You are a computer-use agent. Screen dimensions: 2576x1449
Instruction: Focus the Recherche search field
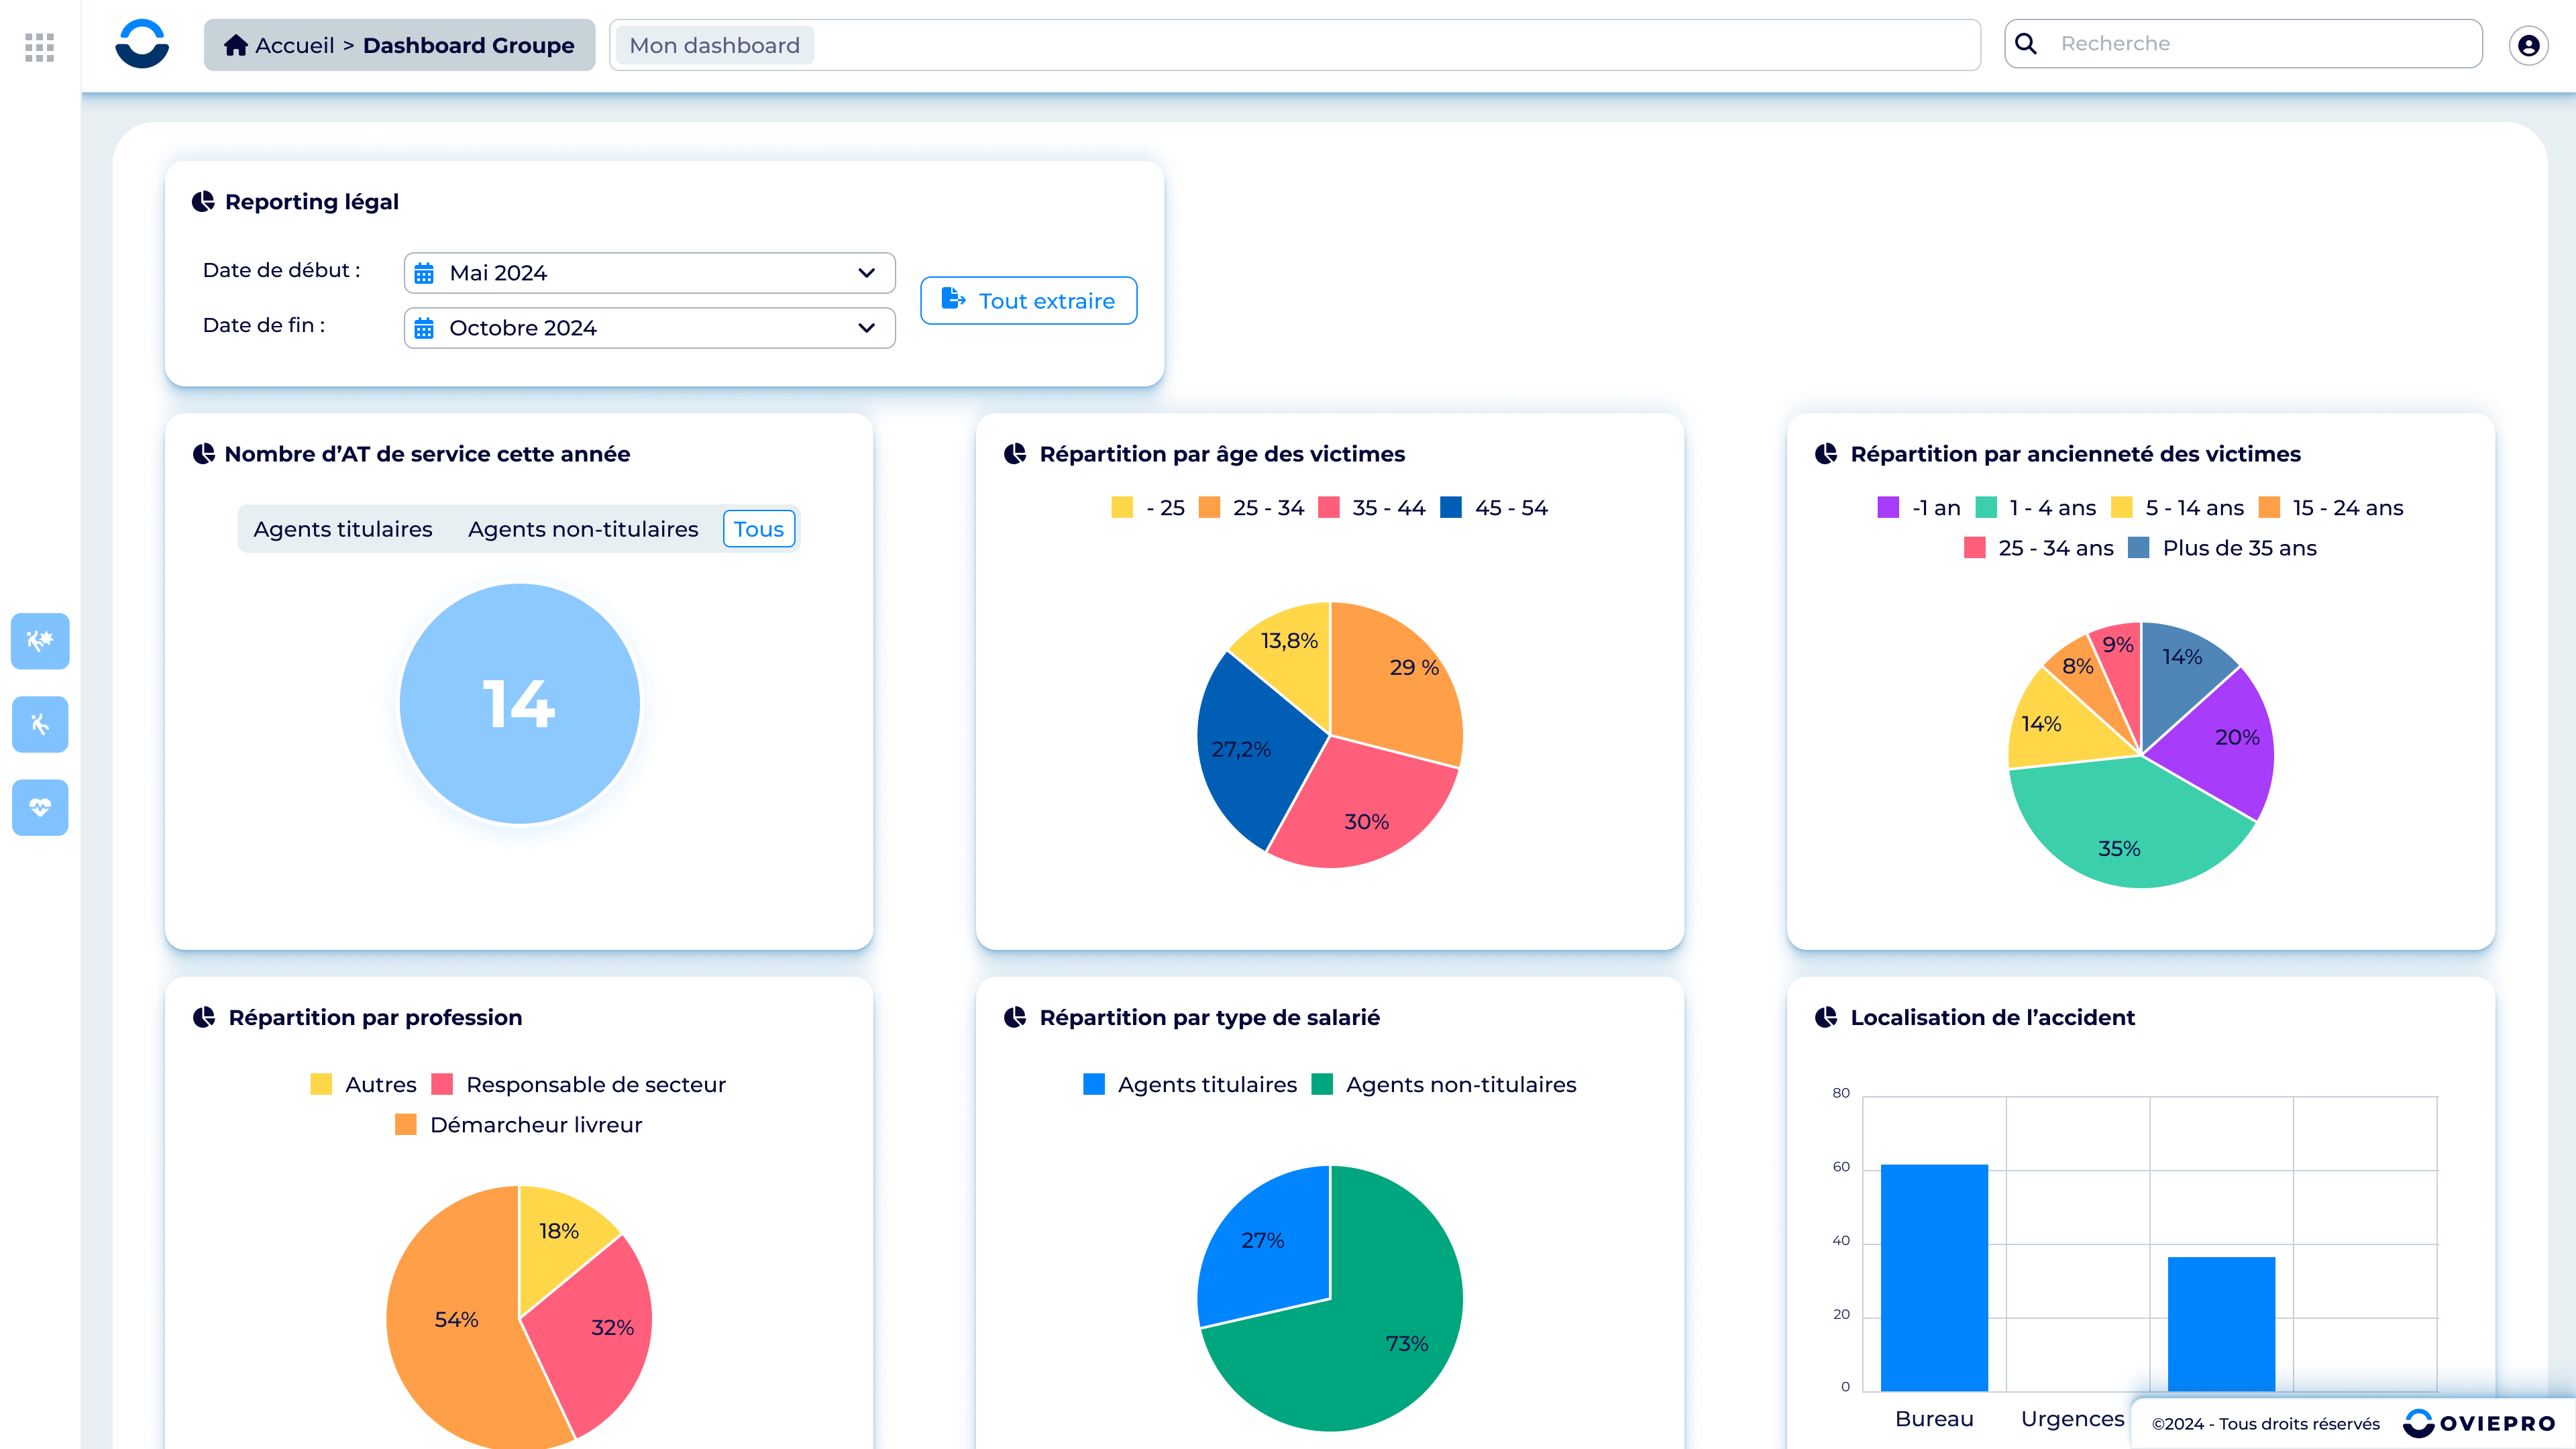(x=2244, y=43)
